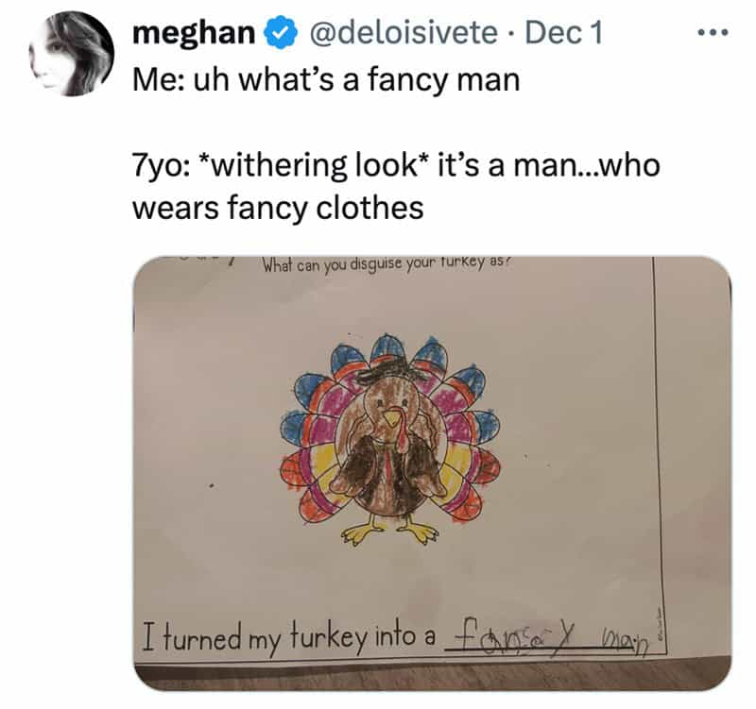Click the blue verified badge
The height and width of the screenshot is (709, 756).
tap(275, 34)
